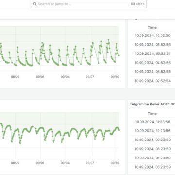175x175 pixels.
Task: Click the 09/07 axis label on upper chart
Action: tap(90, 77)
